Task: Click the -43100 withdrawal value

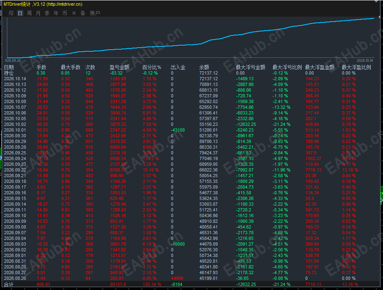Action: point(178,130)
